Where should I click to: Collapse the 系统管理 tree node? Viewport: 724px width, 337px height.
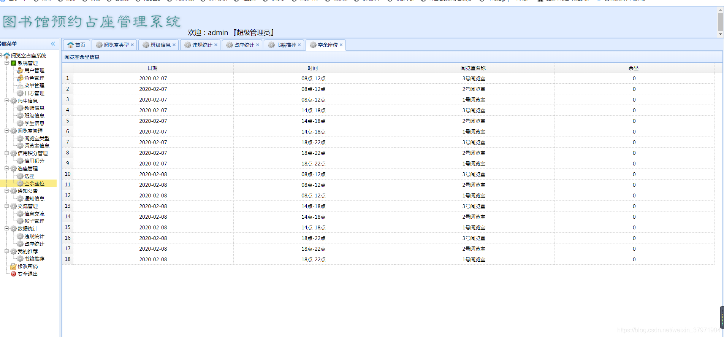(6, 63)
